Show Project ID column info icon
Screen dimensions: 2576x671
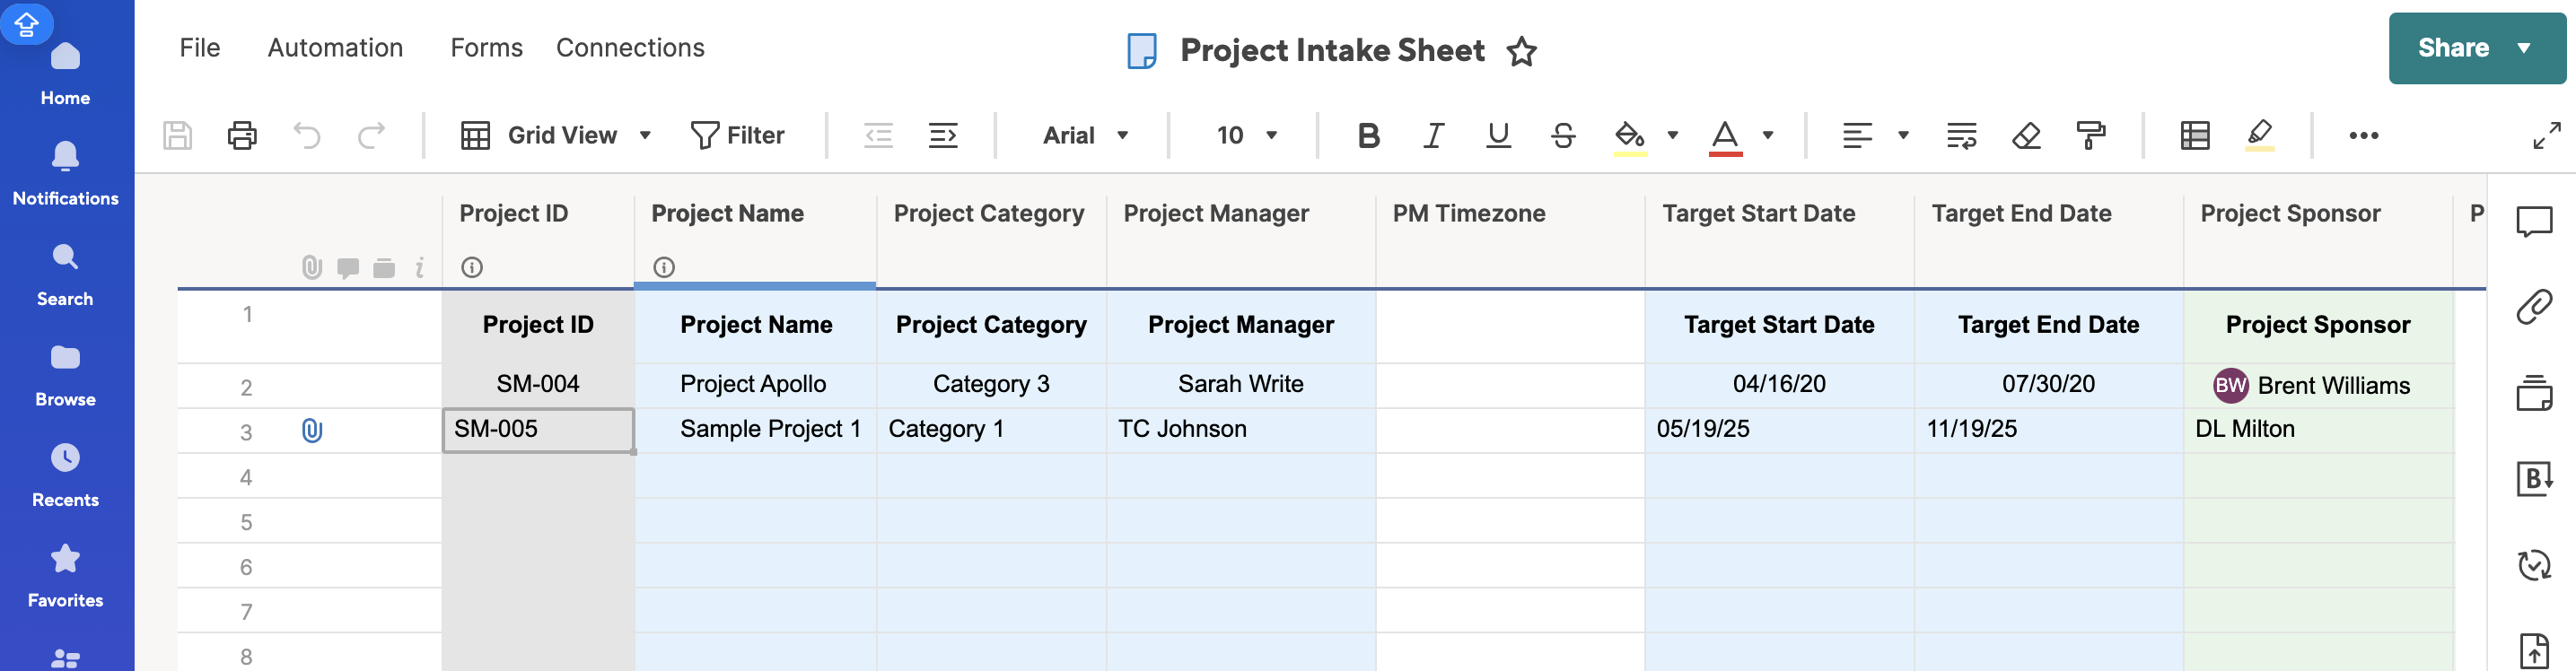[472, 267]
